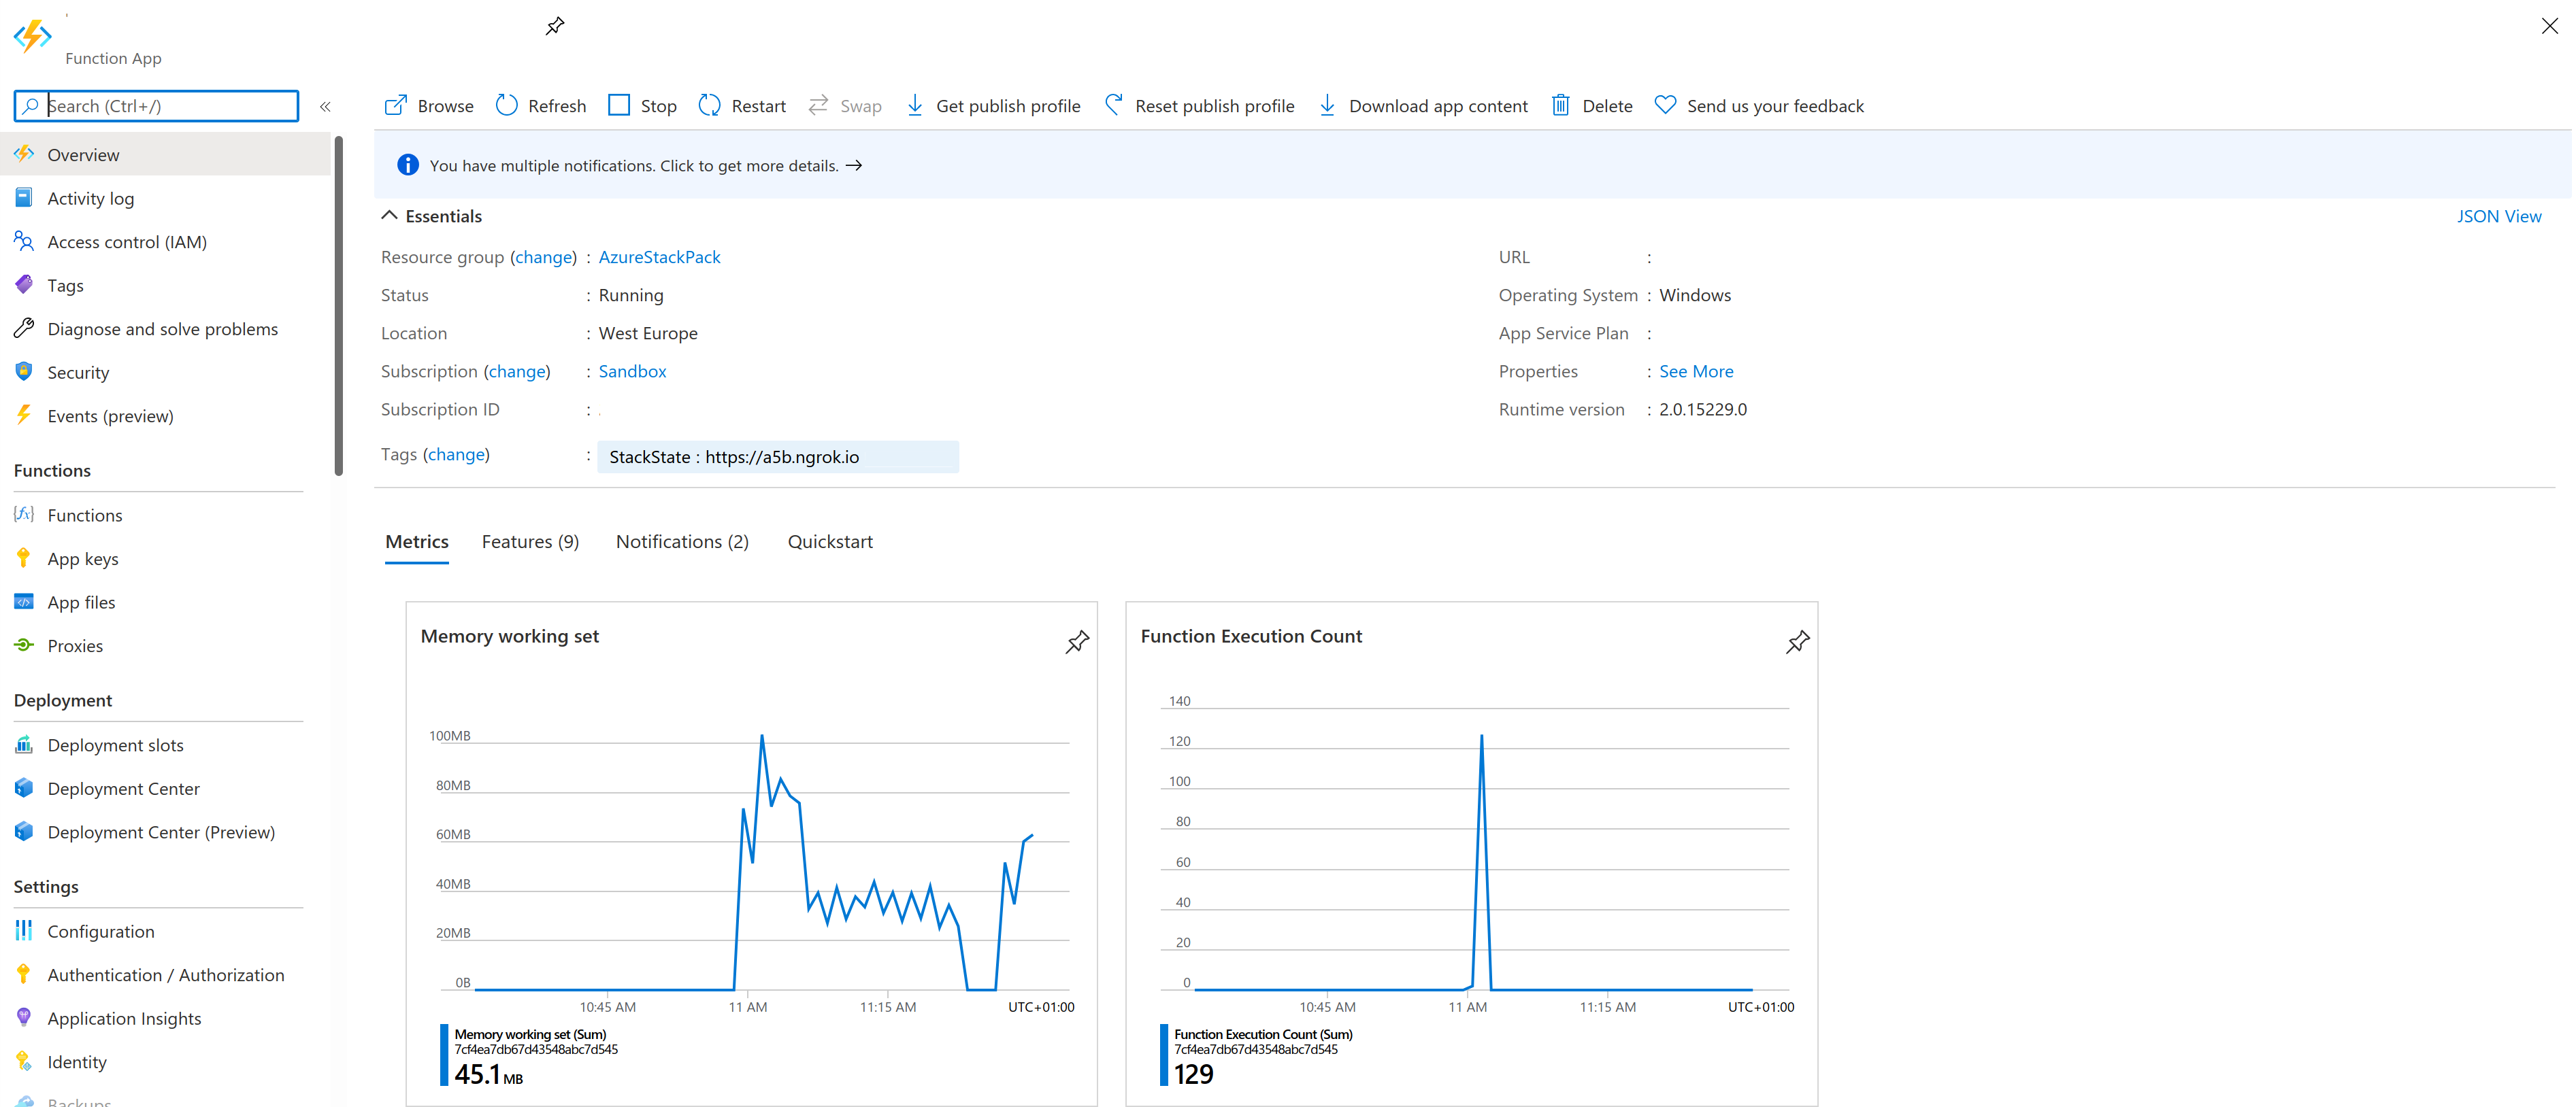Pin the Memory working set chart
The height and width of the screenshot is (1107, 2576).
point(1077,641)
